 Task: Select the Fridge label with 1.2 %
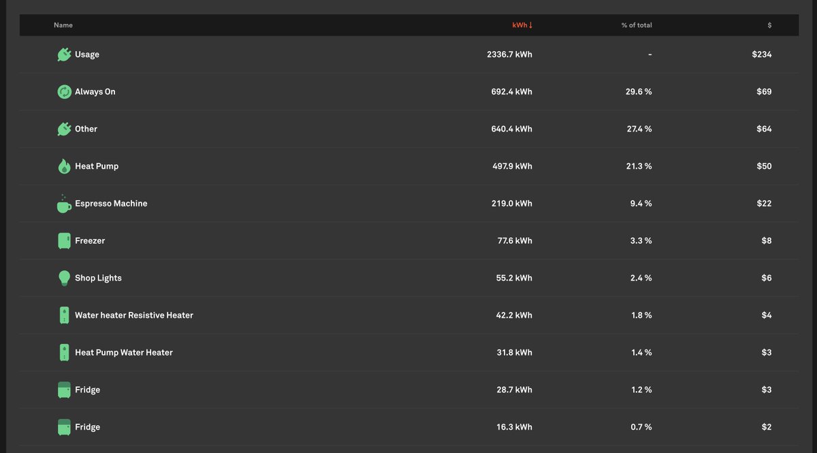pos(87,390)
